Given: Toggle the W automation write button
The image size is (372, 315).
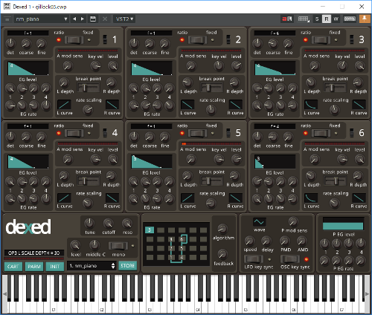Looking at the screenshot, I should tap(336, 19).
